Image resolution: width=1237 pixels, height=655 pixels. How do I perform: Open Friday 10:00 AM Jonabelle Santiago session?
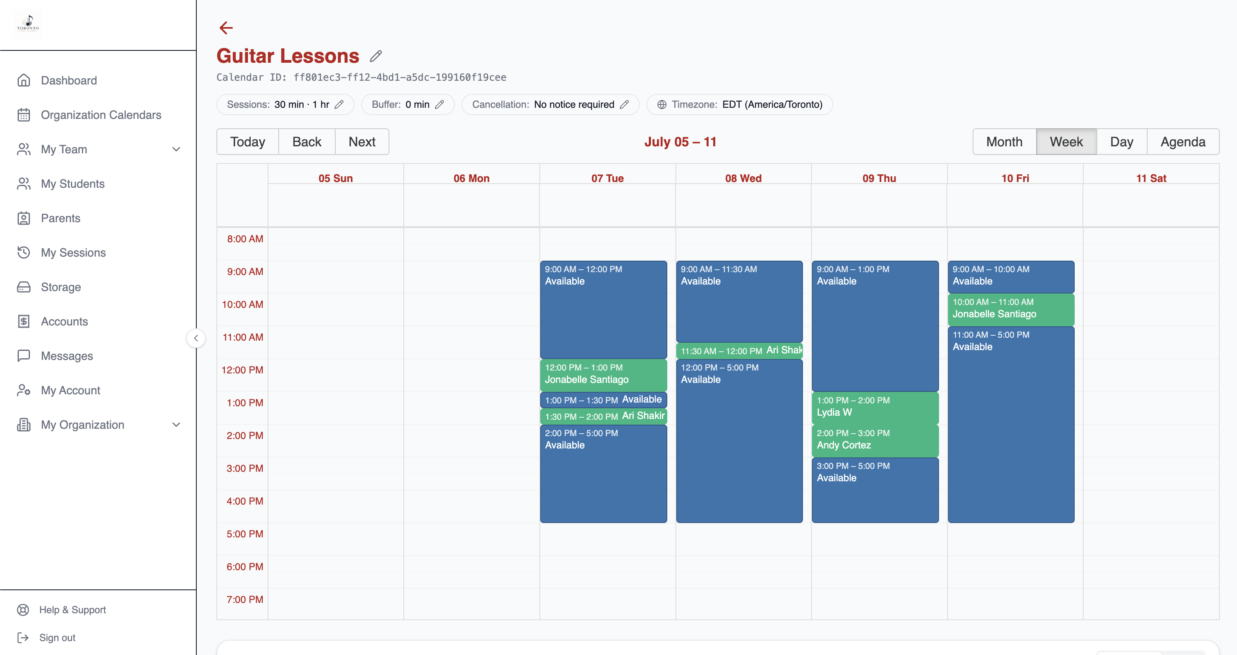1011,310
